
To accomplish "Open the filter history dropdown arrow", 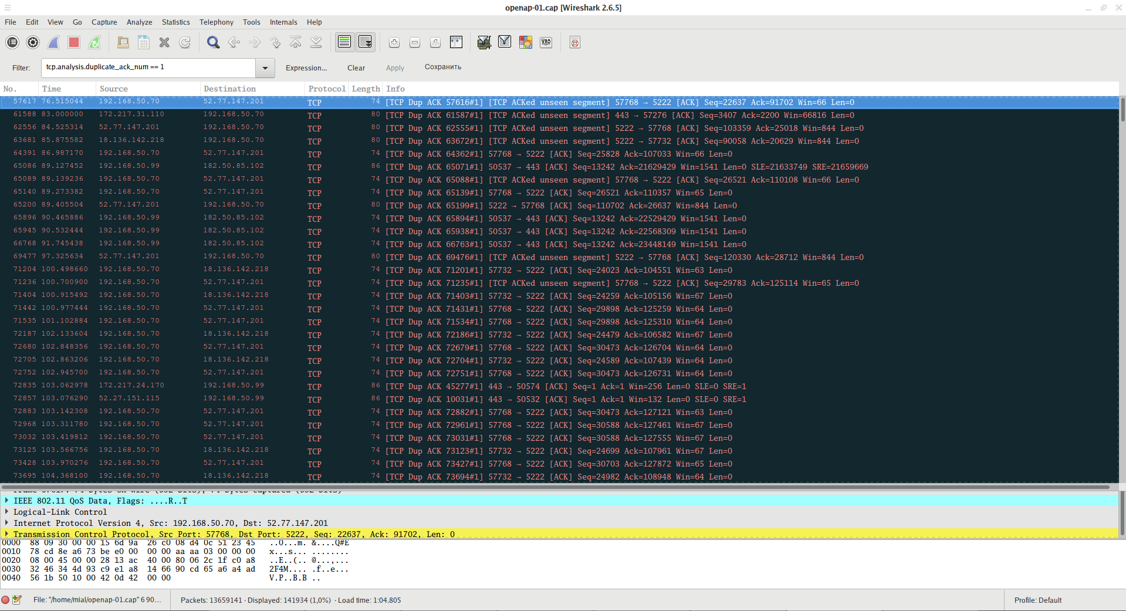I will (x=265, y=68).
